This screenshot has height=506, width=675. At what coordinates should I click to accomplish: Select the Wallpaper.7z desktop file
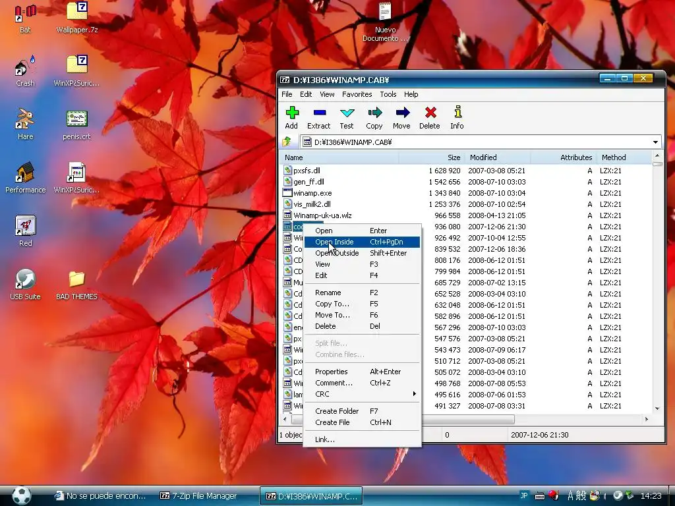[x=77, y=18]
